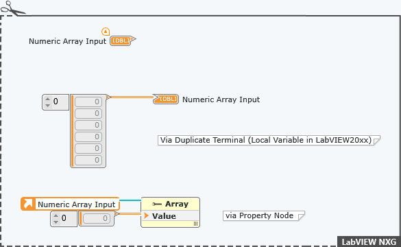Click the property node resize grip
This screenshot has height=247, width=401.
(195, 224)
